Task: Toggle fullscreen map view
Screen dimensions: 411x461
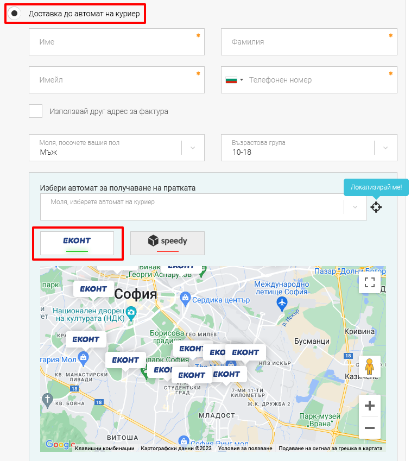Action: [370, 282]
